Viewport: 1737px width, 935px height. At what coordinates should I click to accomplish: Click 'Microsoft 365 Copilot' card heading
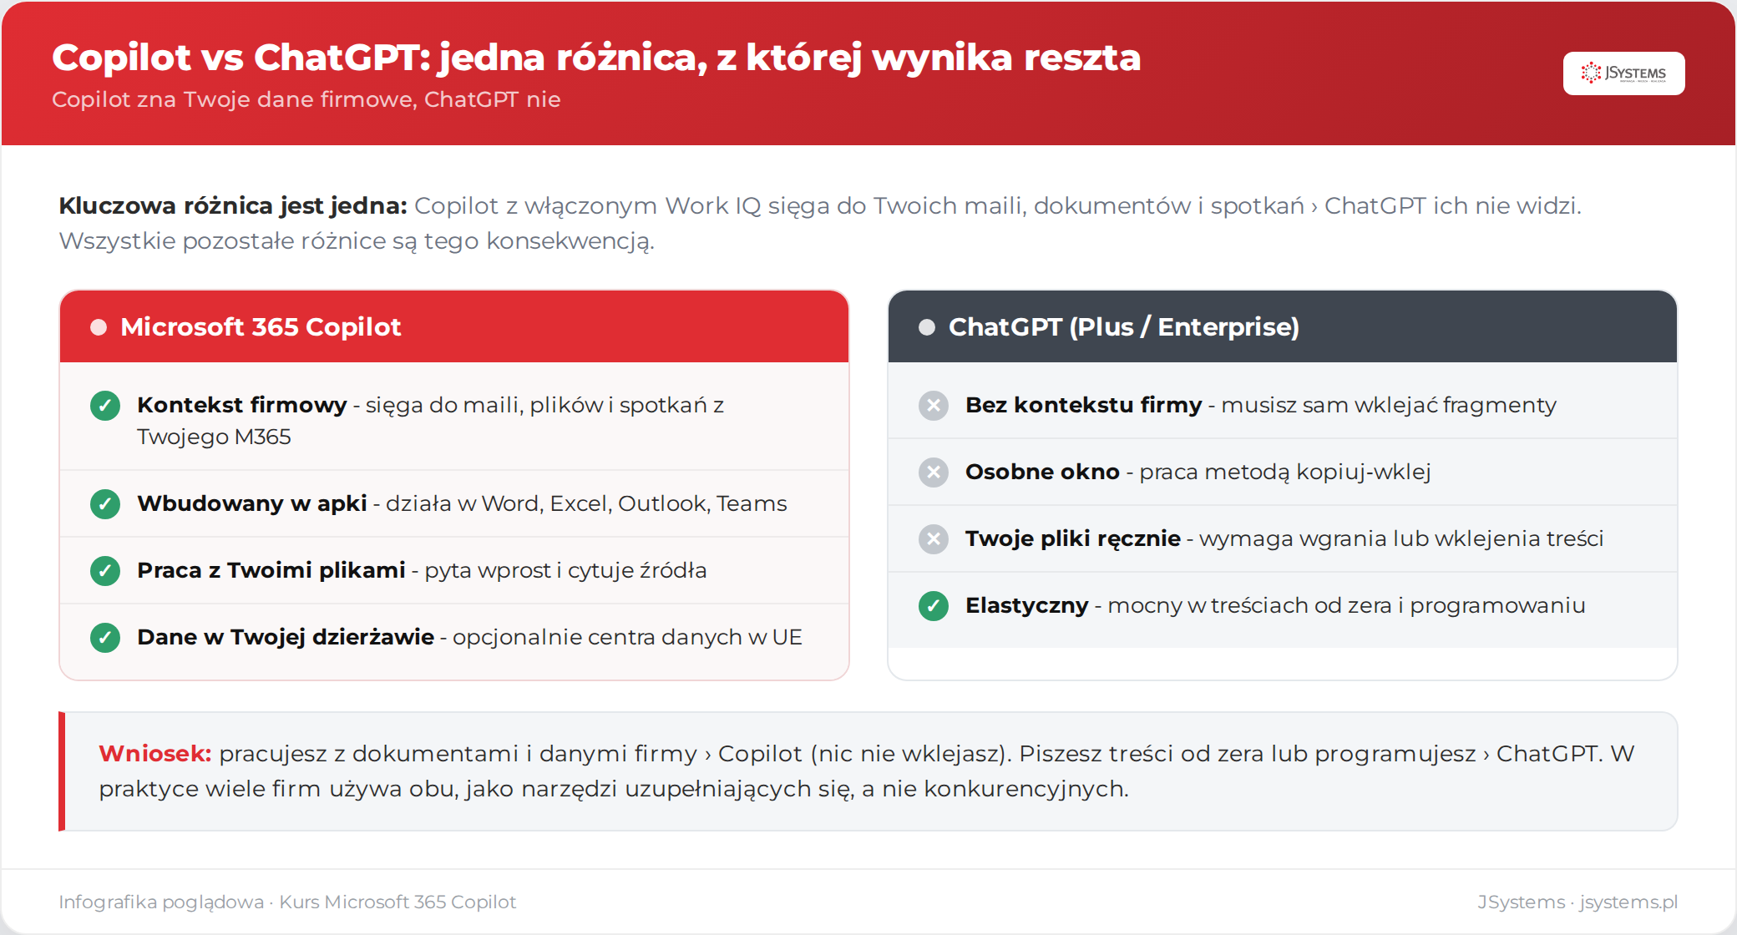[261, 326]
